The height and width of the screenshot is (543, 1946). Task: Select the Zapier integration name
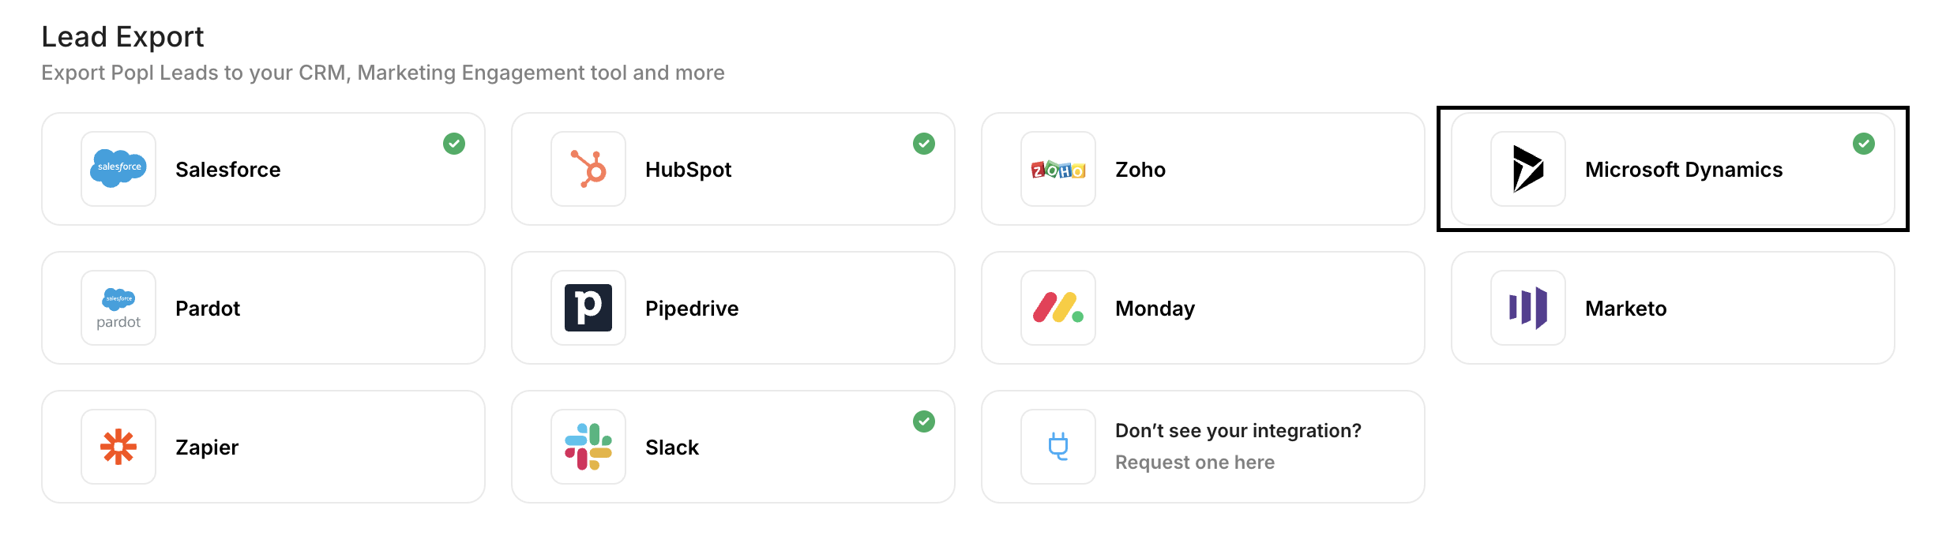(207, 448)
